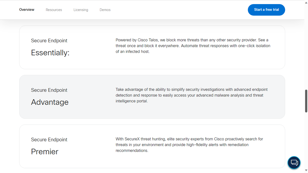Select the Advantage heading

50,102
